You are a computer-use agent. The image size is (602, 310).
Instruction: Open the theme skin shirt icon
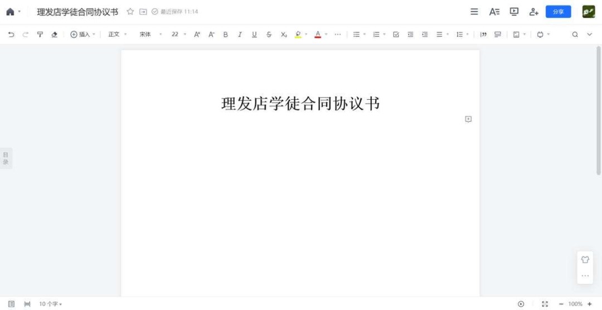[x=585, y=260]
